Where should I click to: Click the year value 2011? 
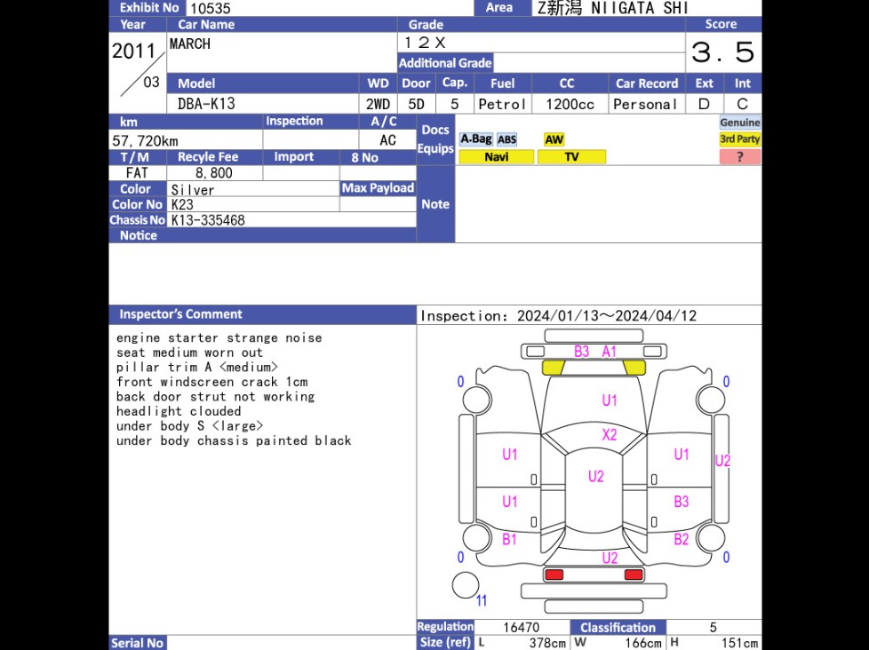click(133, 51)
